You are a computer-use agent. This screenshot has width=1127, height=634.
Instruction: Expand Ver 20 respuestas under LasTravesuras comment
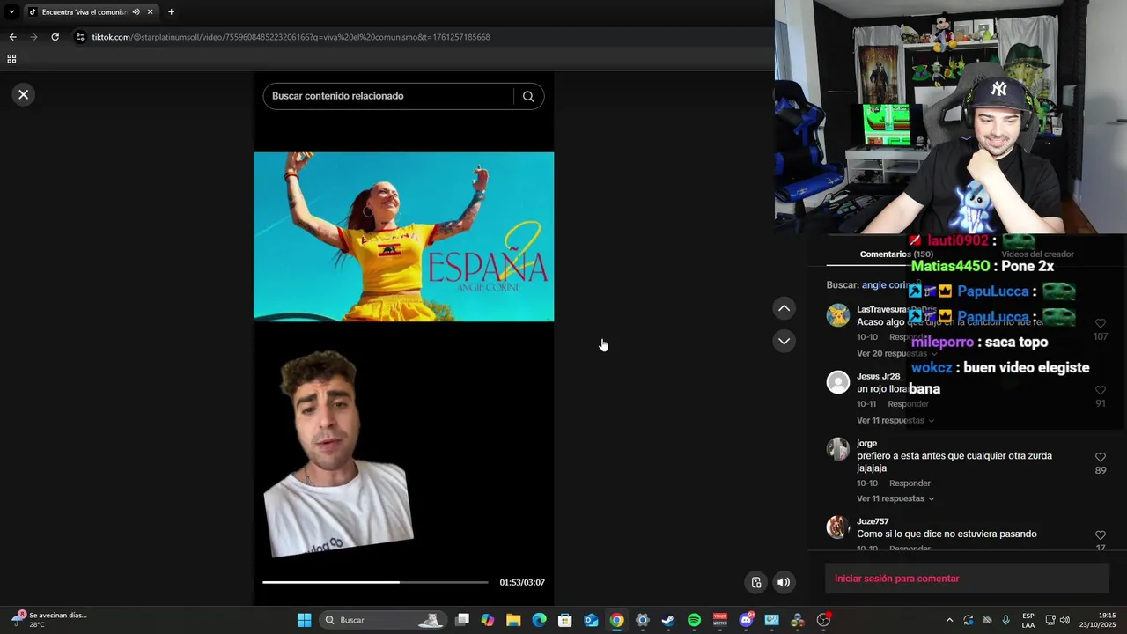897,353
